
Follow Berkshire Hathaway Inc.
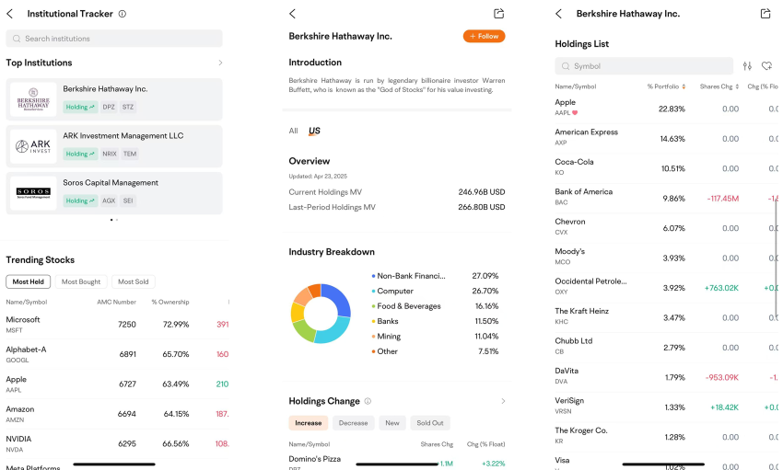484,37
